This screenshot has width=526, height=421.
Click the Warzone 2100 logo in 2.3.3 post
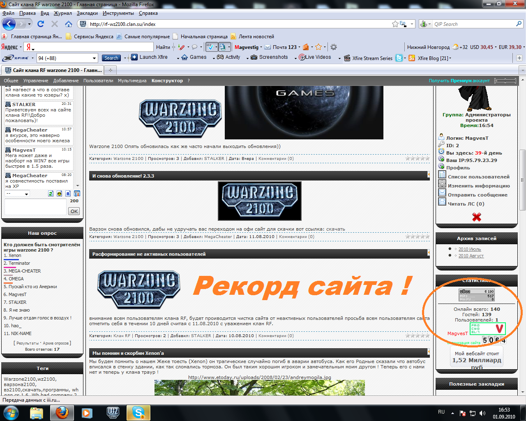[x=260, y=201]
